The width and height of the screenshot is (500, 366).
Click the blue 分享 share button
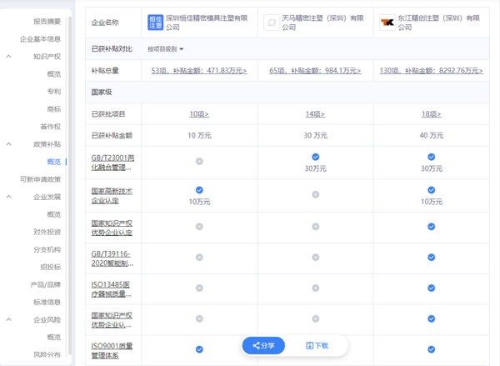click(x=263, y=345)
